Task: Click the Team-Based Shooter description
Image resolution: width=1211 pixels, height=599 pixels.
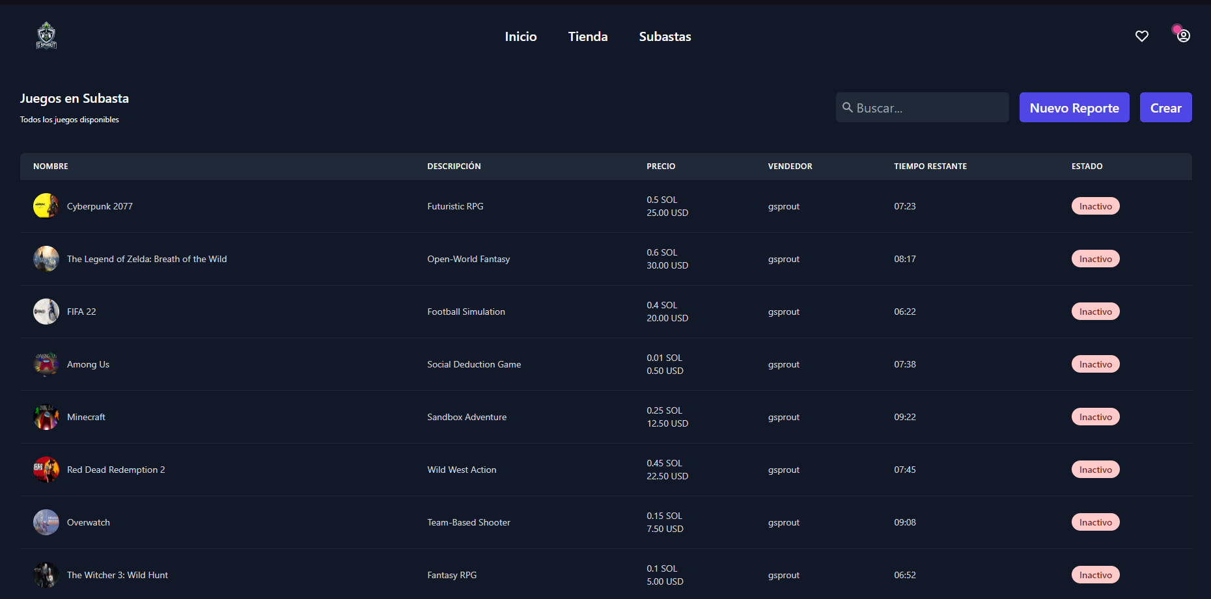Action: (x=469, y=522)
